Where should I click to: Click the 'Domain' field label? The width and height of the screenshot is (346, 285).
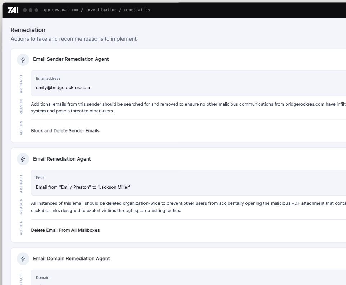point(42,277)
